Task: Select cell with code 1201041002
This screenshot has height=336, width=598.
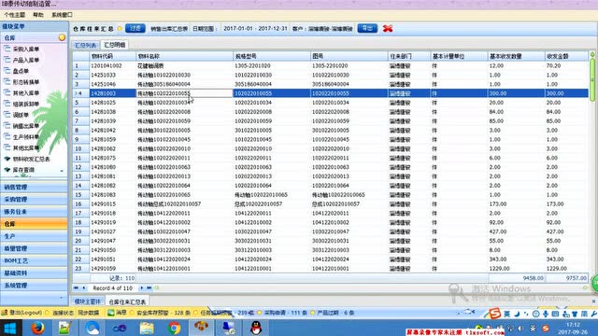Action: tap(112, 65)
